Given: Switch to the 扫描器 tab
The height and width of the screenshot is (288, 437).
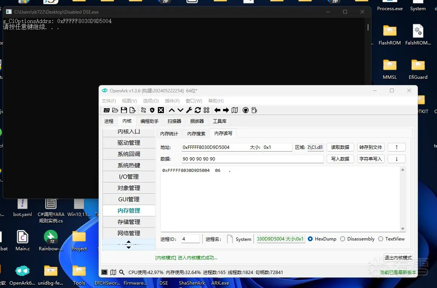Looking at the screenshot, I should pos(174,121).
